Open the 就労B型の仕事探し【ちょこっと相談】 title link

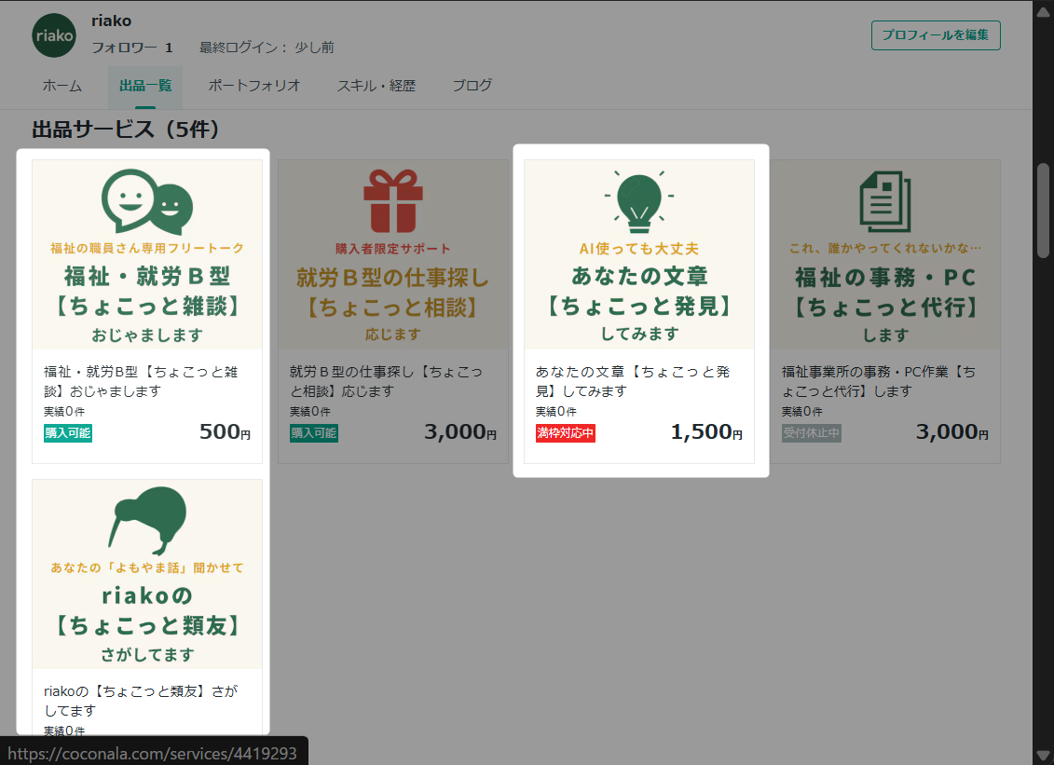click(387, 381)
